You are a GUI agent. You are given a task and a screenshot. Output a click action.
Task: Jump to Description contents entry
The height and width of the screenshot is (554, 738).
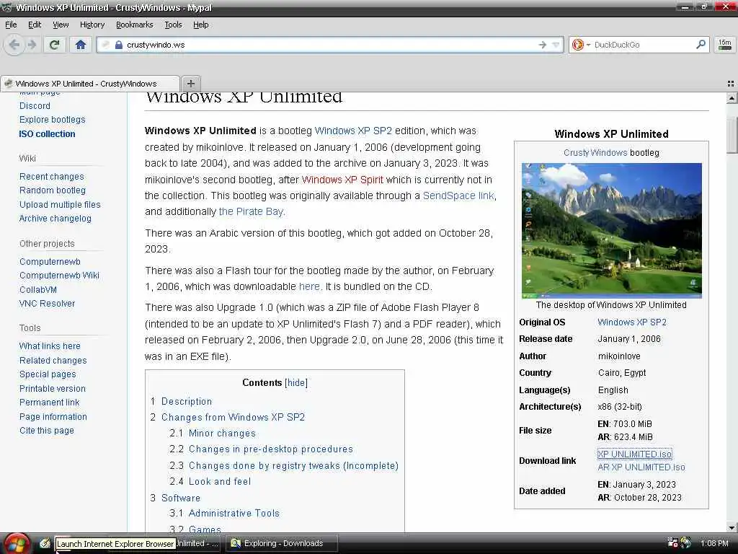[187, 401]
